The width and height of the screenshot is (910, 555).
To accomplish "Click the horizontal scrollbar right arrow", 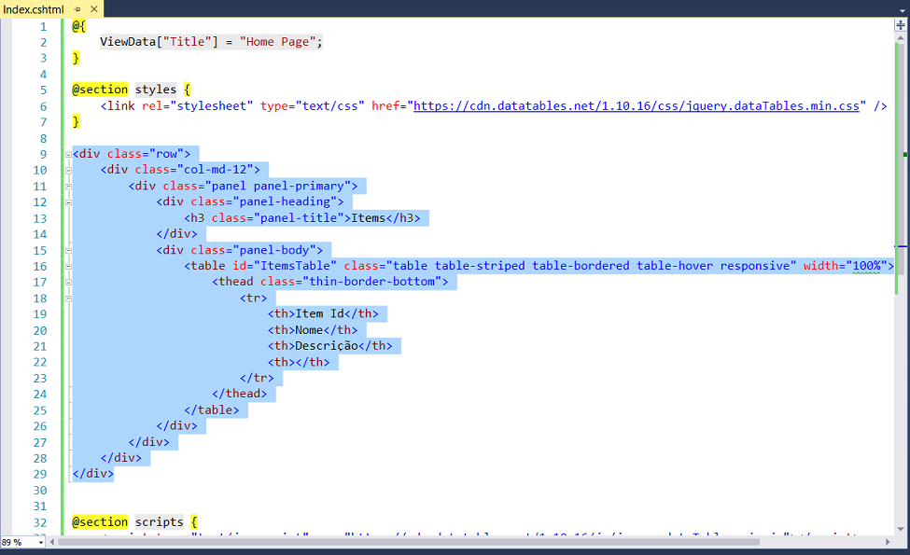I will tap(888, 542).
